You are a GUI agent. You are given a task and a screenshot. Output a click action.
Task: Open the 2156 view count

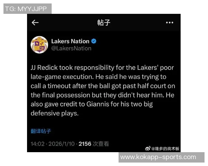(85, 144)
